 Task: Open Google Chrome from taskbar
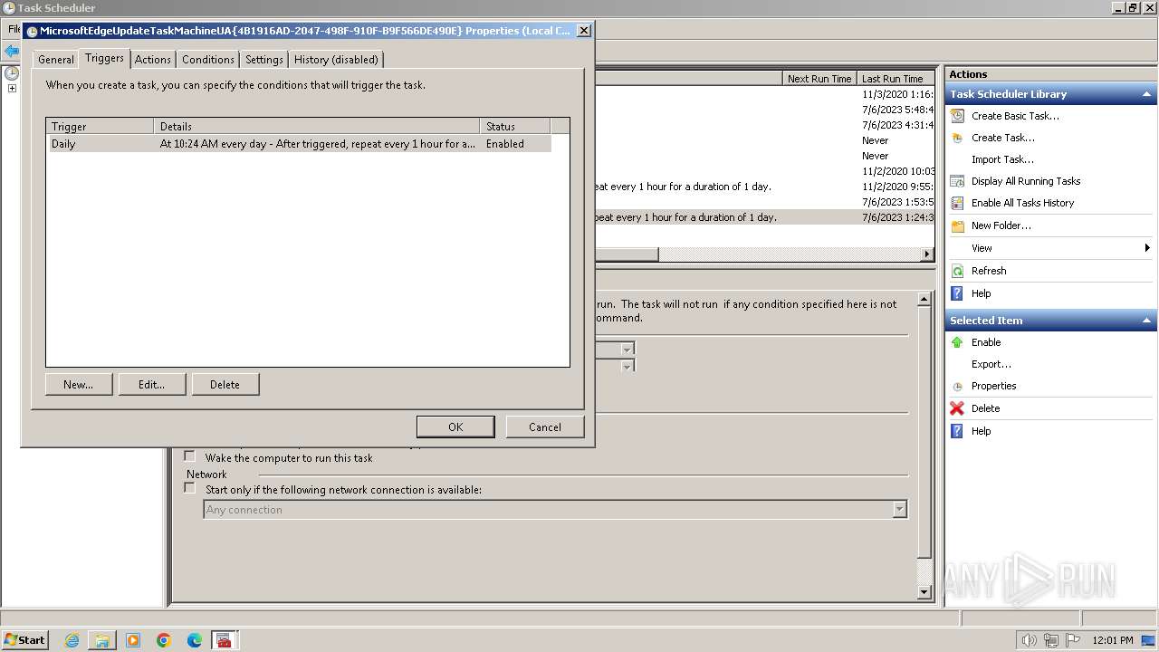pos(164,640)
